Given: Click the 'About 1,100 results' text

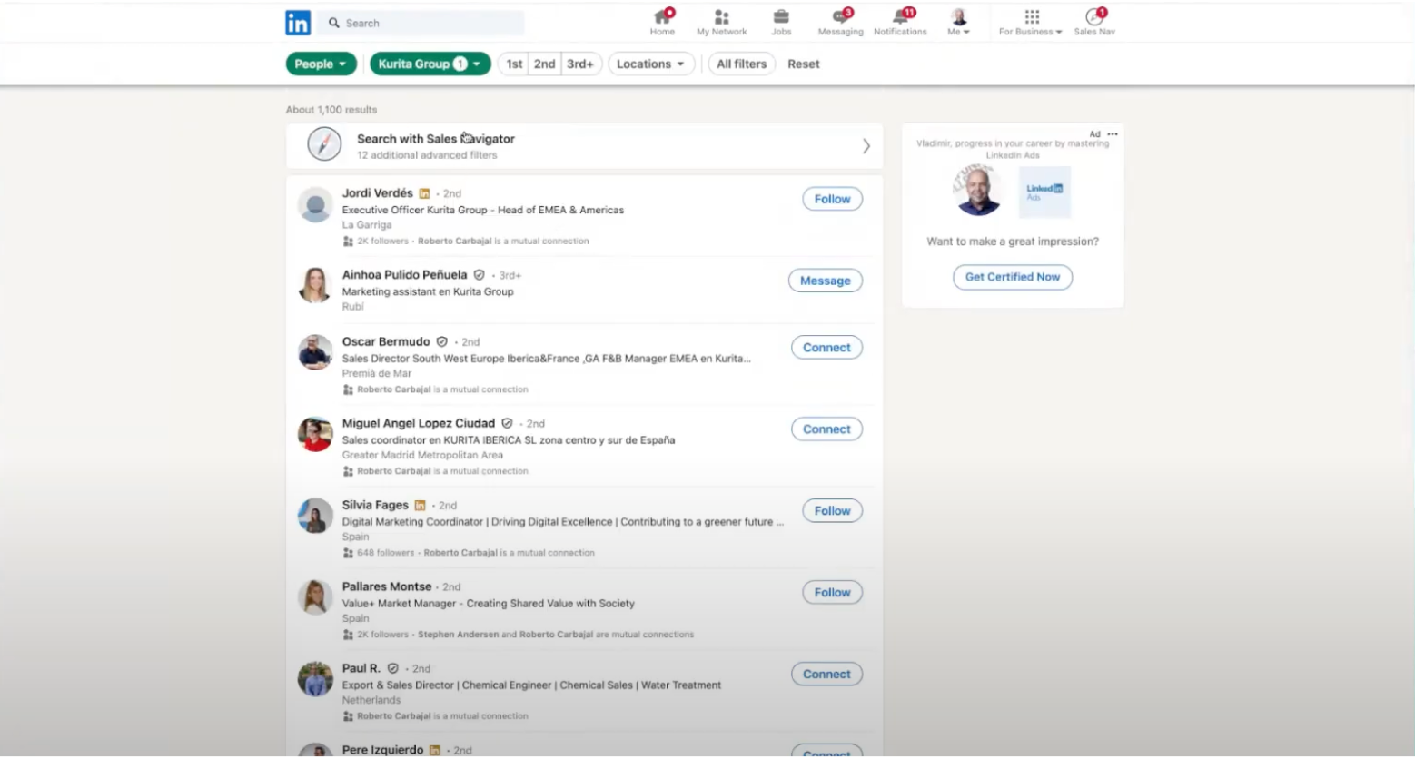Looking at the screenshot, I should tap(331, 110).
